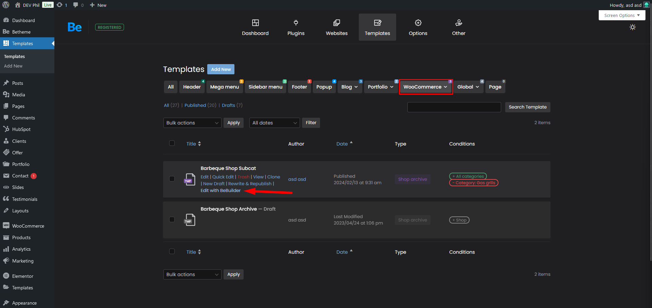Click the updates refresh icon in admin bar

point(59,5)
